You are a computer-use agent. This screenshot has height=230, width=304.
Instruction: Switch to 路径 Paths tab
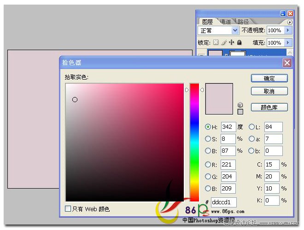[243, 22]
